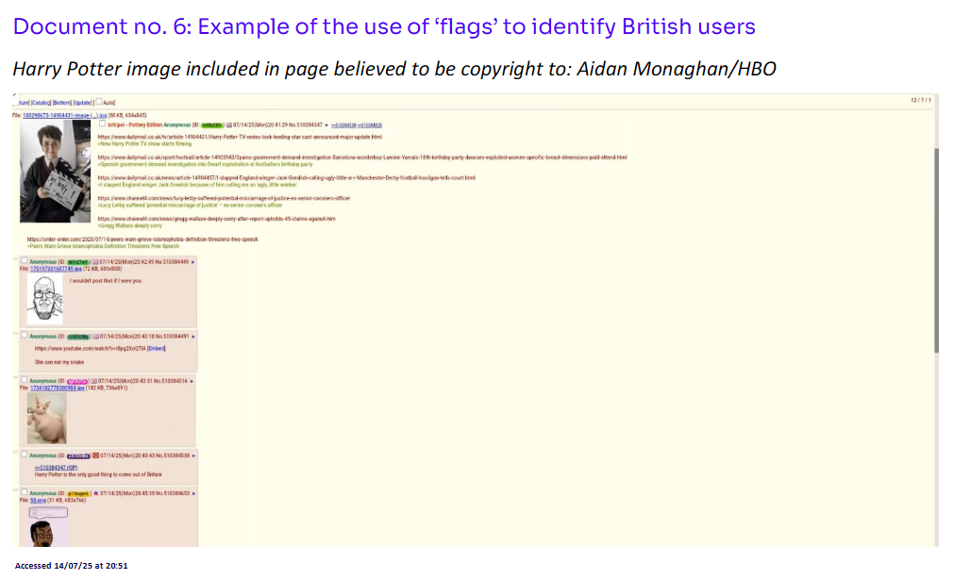Jump to Bottom via the navigation link
The height and width of the screenshot is (579, 954).
(x=62, y=103)
